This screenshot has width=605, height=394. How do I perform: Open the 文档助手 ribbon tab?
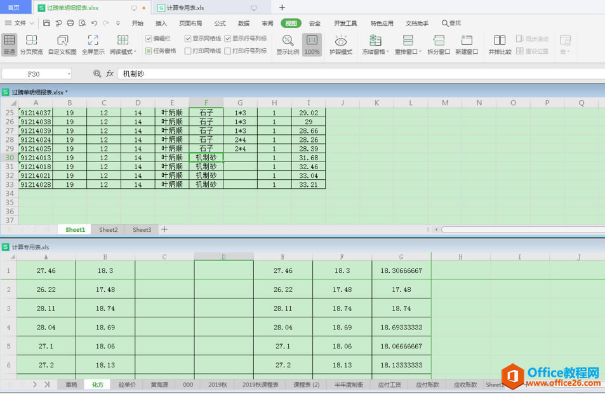click(416, 23)
